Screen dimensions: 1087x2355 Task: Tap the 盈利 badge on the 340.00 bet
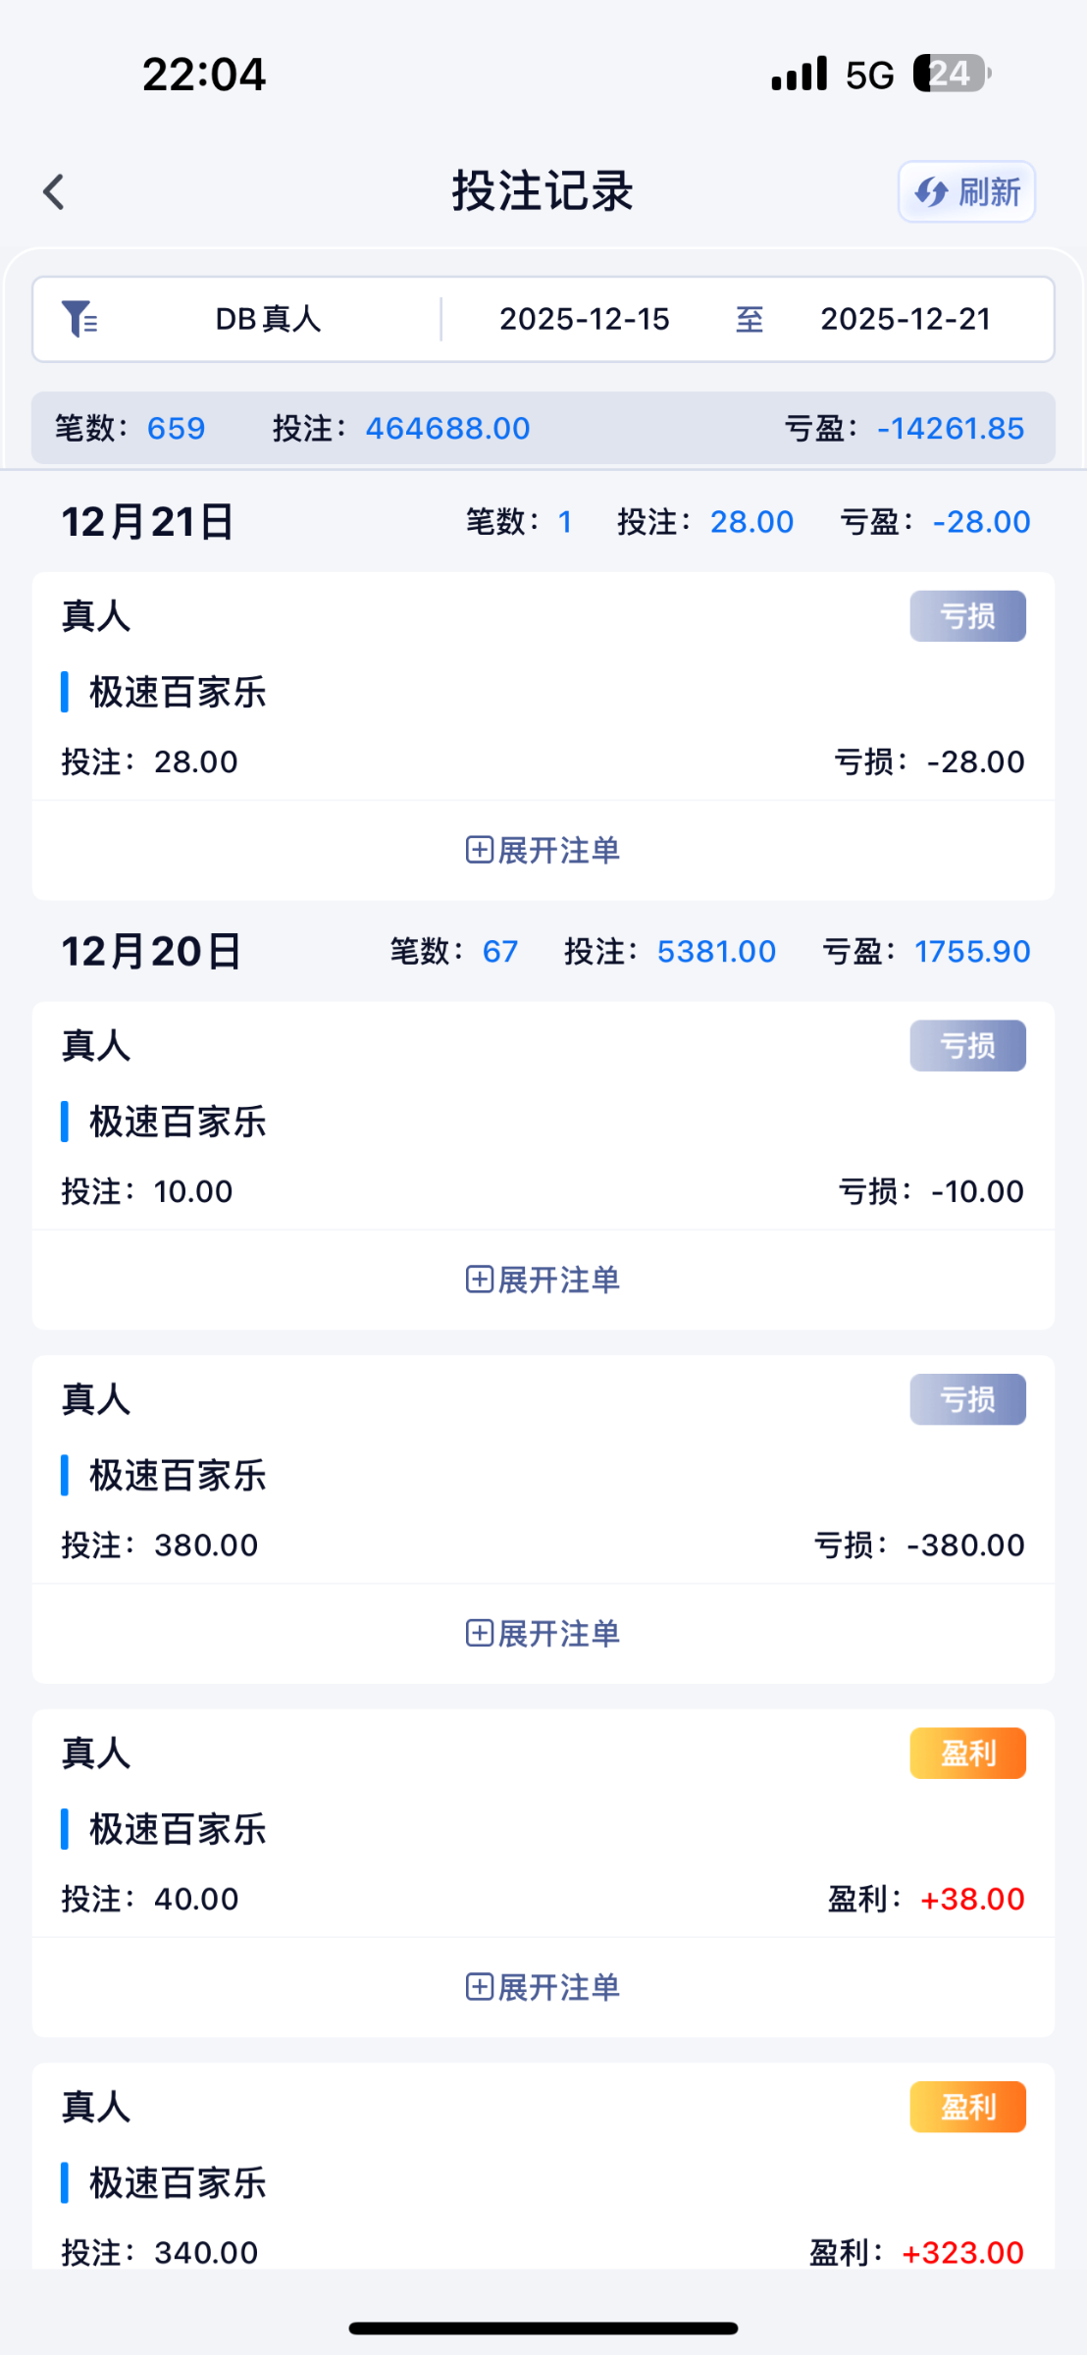(967, 2107)
